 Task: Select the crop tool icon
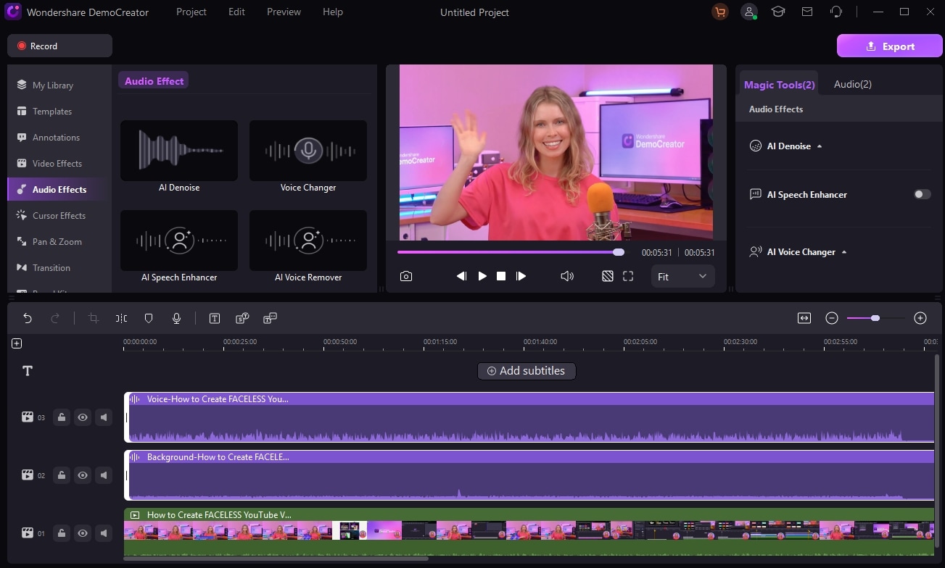(x=94, y=318)
